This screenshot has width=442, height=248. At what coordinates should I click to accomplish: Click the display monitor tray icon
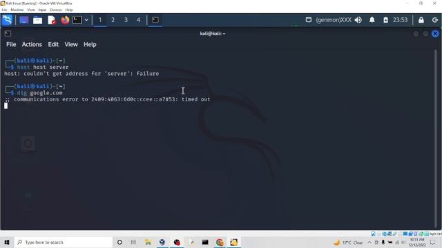[309, 20]
